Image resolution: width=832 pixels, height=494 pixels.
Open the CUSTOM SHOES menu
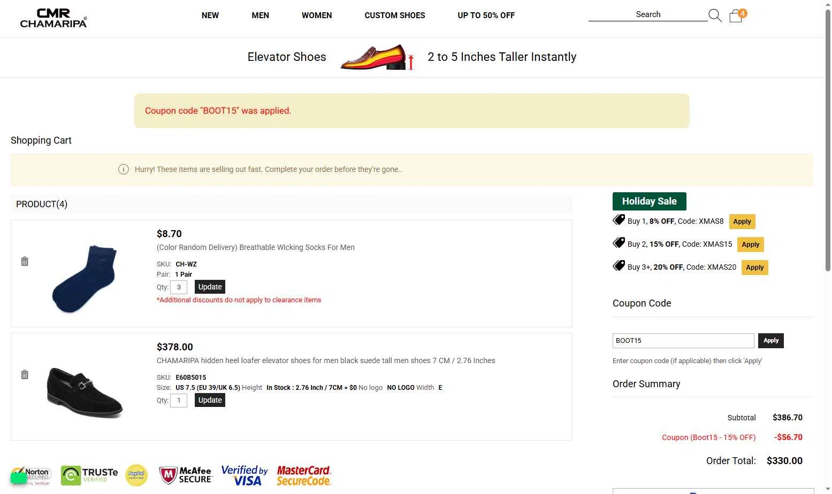click(395, 15)
